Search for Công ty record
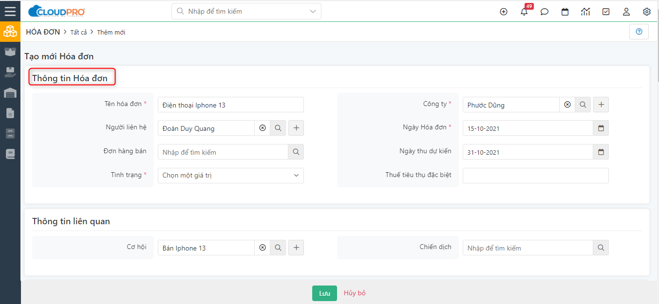 [x=583, y=105]
